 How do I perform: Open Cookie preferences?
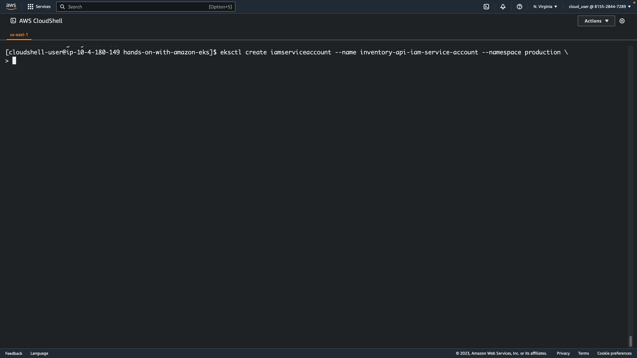coord(614,353)
